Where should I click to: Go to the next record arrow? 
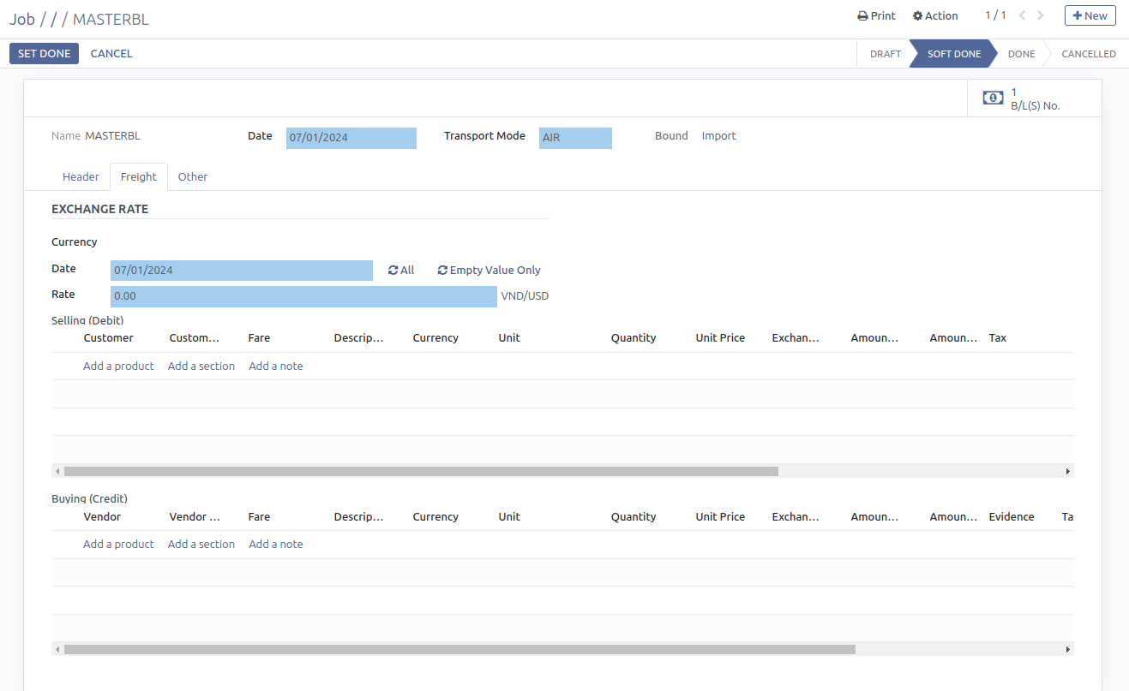pos(1041,15)
